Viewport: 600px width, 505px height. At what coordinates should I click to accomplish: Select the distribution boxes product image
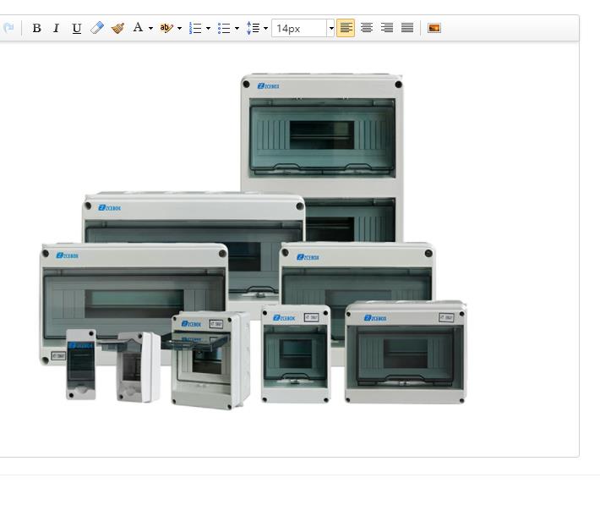254,241
